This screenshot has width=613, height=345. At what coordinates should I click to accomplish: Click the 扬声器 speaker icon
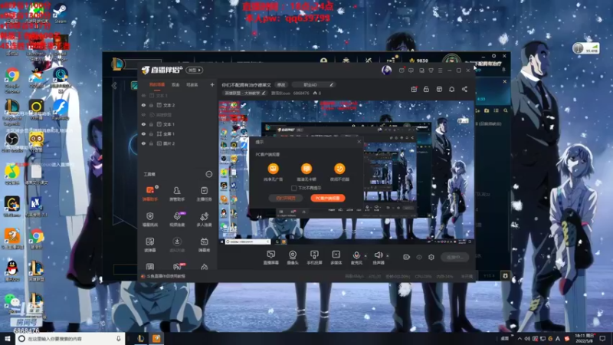pyautogui.click(x=378, y=255)
